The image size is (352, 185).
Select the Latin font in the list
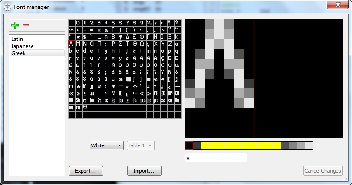(37, 39)
